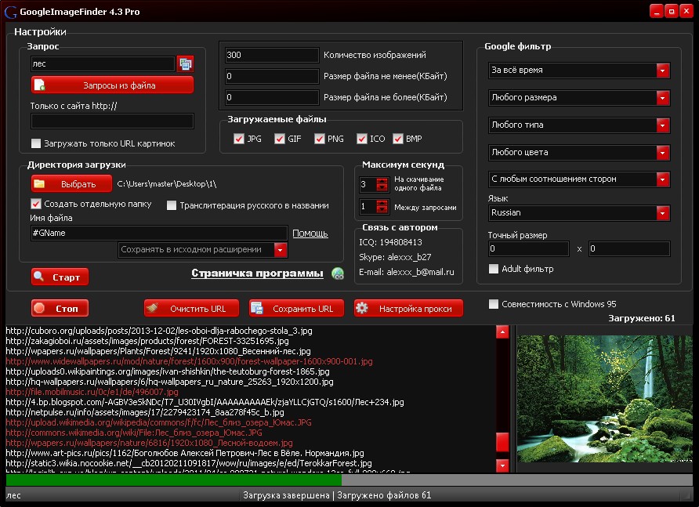The height and width of the screenshot is (507, 699).
Task: Open the Любого типа dropdown
Action: tap(578, 125)
